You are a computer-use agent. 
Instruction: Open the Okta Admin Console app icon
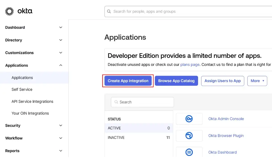[x=189, y=119]
